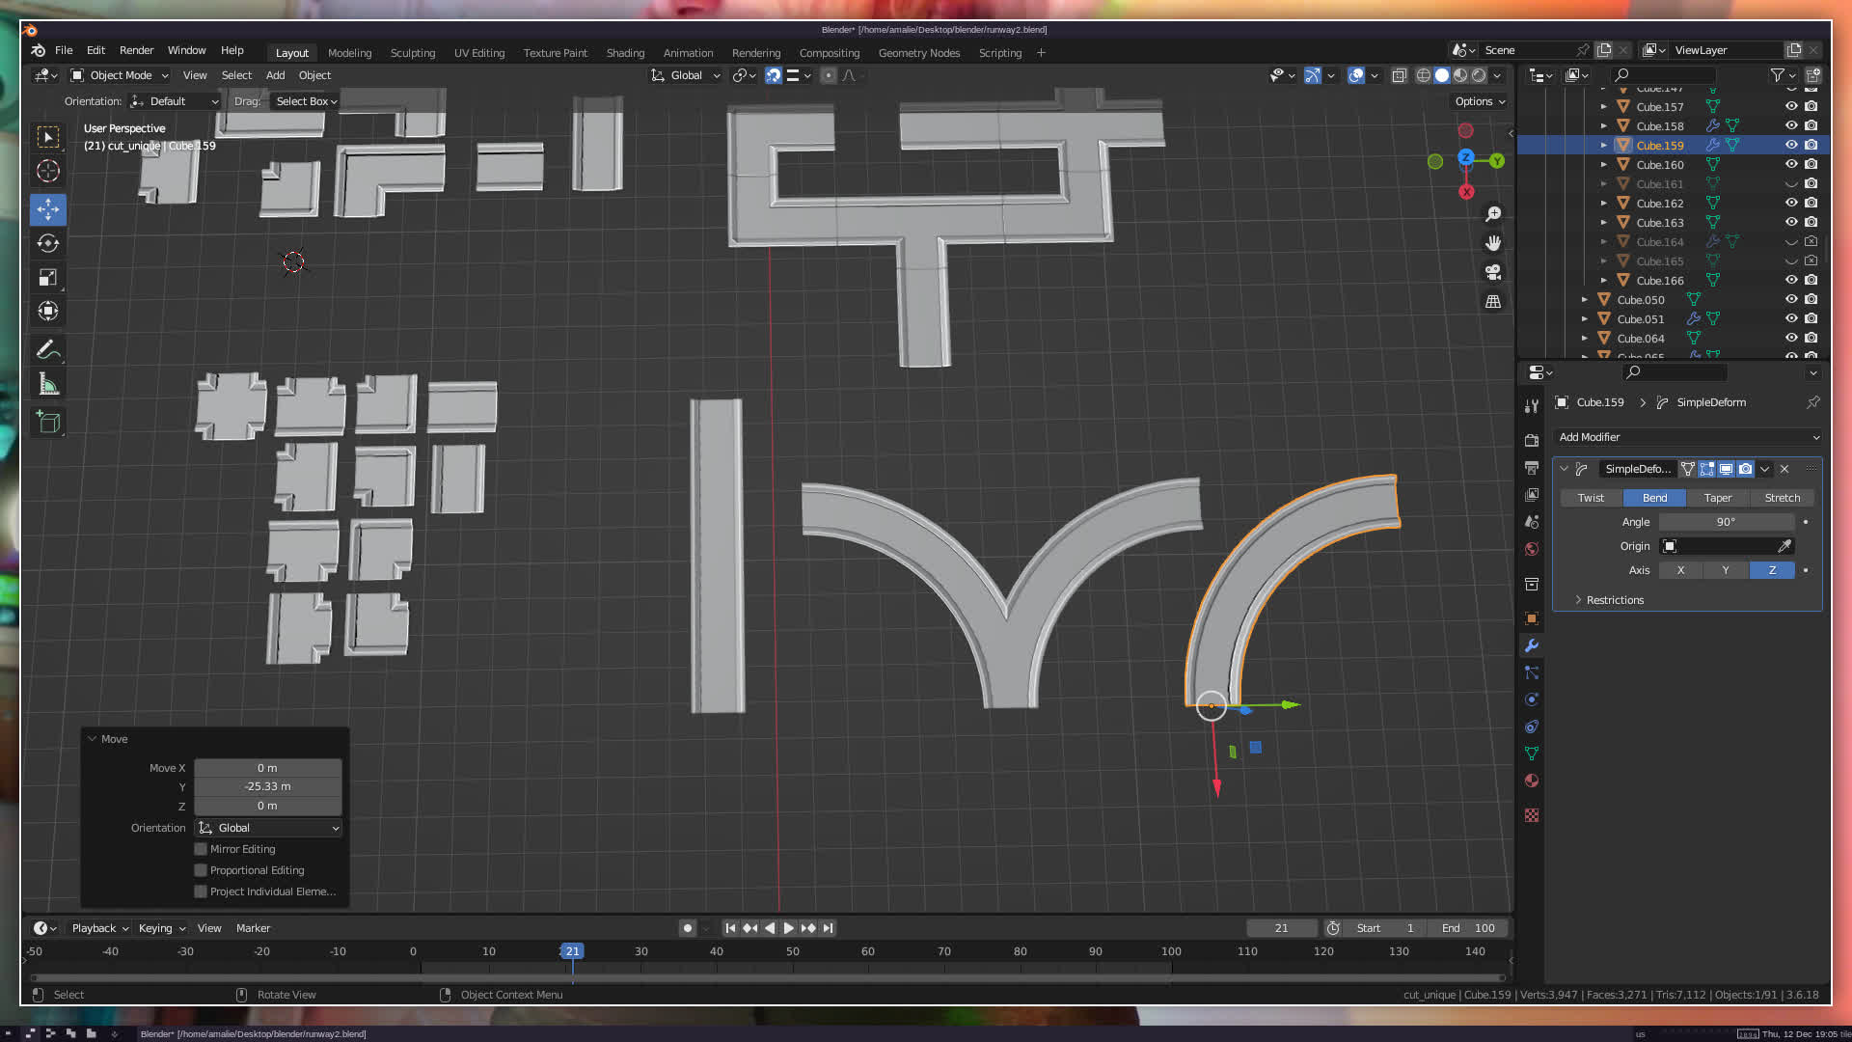
Task: Open the Render menu
Action: coord(136,50)
